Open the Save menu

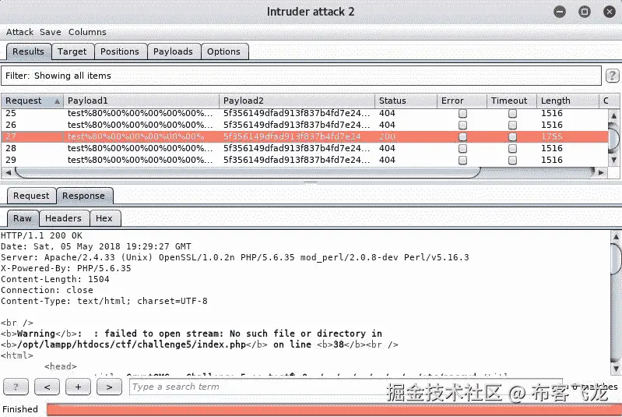pyautogui.click(x=51, y=32)
